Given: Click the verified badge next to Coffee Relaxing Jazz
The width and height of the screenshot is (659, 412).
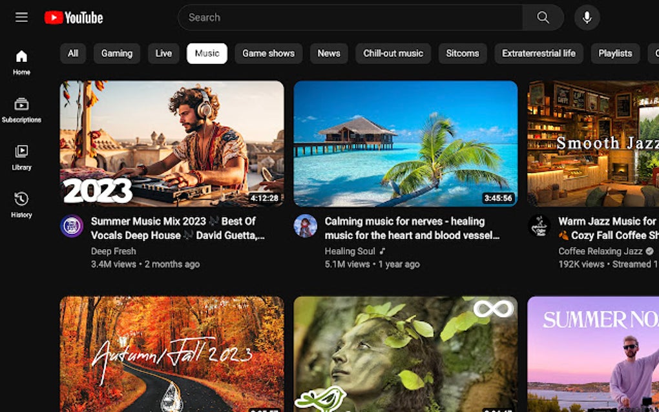Looking at the screenshot, I should (647, 251).
